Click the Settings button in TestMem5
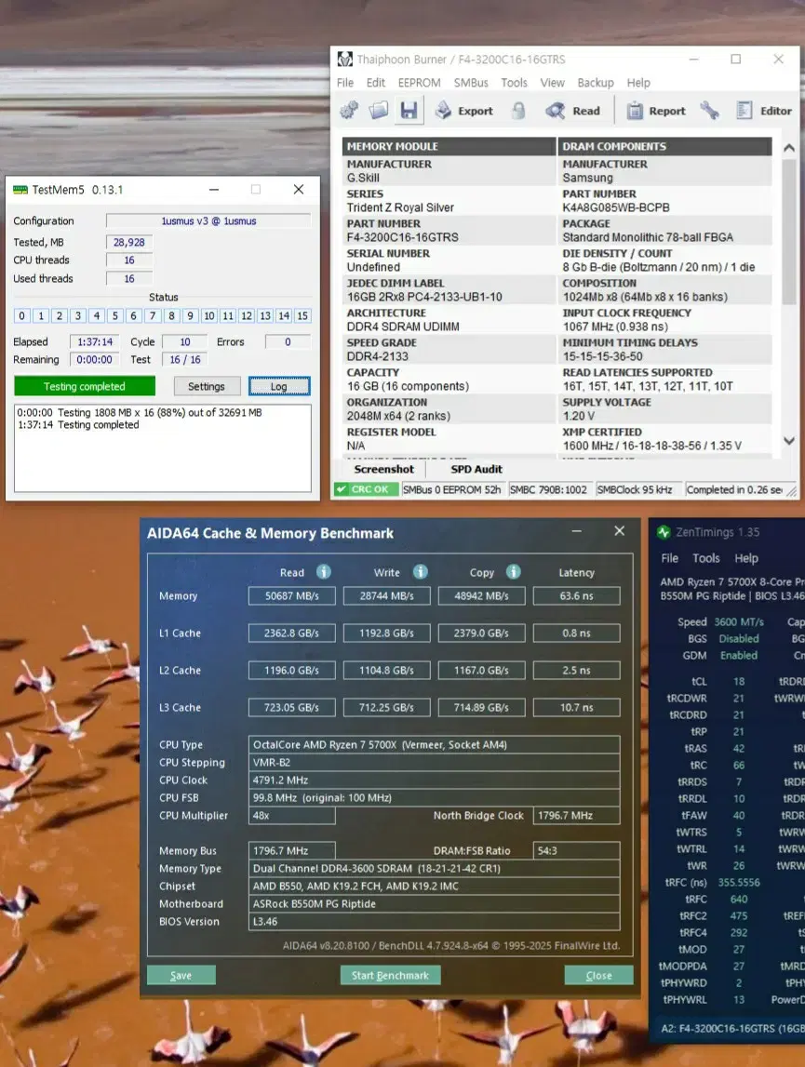The height and width of the screenshot is (1067, 805). coord(206,386)
